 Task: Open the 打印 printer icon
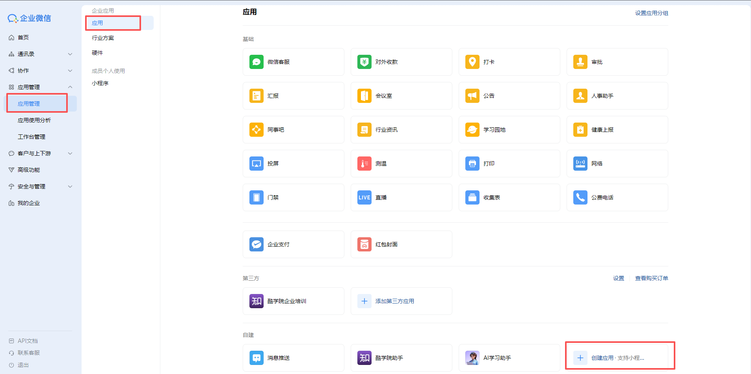(x=472, y=164)
